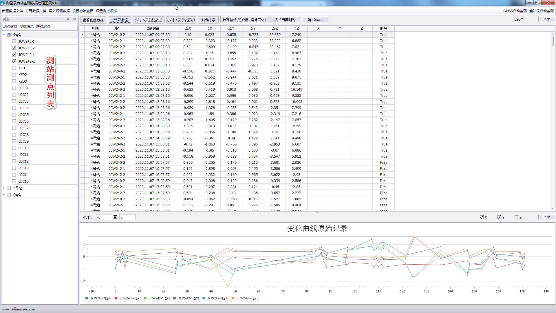The image size is (556, 313).
Task: Click 表格日期过滤 button
Action: [x=285, y=20]
